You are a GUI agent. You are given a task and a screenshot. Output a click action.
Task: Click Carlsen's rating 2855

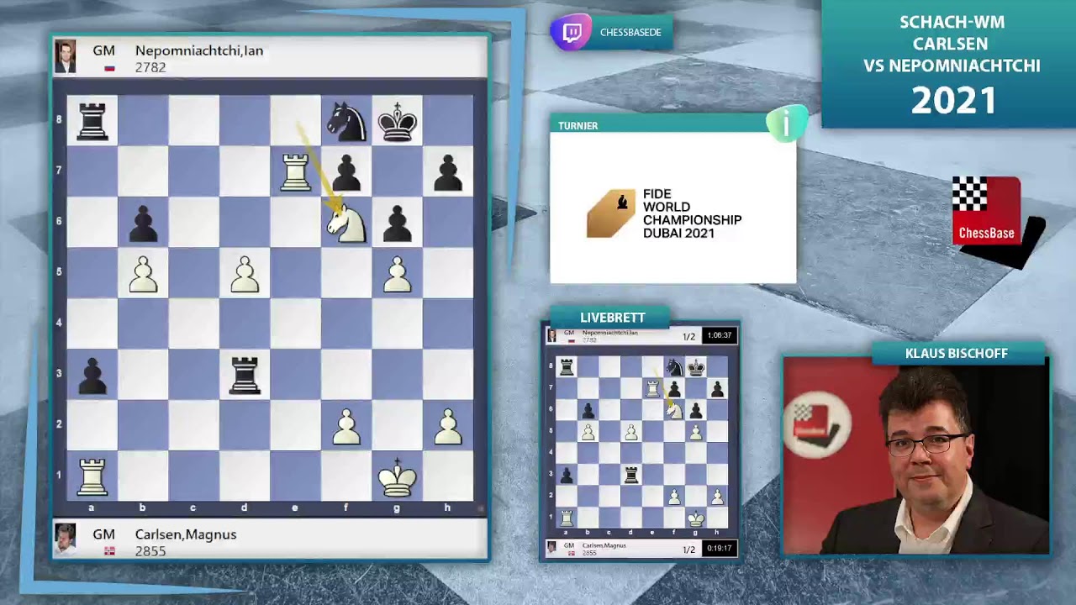(150, 551)
